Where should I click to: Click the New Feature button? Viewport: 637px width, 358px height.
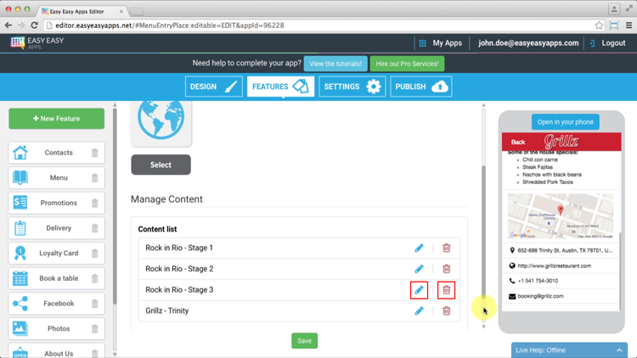coord(57,119)
